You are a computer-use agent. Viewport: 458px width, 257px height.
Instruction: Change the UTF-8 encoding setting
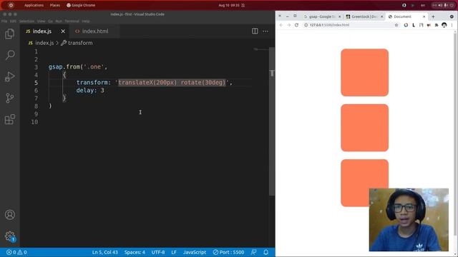(158, 252)
